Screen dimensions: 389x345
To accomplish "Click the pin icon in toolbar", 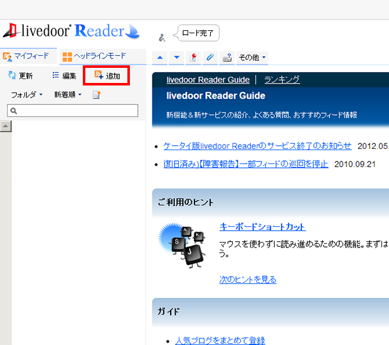I will (x=193, y=57).
